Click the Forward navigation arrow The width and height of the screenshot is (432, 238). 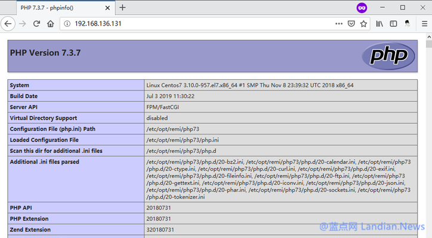[23, 24]
